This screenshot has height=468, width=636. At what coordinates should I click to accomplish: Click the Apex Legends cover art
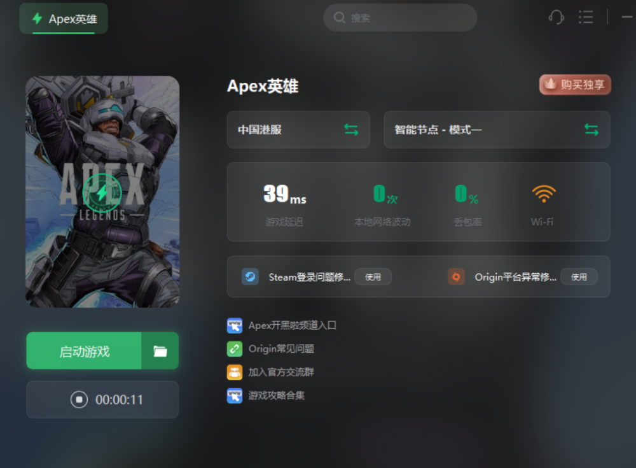click(x=102, y=192)
